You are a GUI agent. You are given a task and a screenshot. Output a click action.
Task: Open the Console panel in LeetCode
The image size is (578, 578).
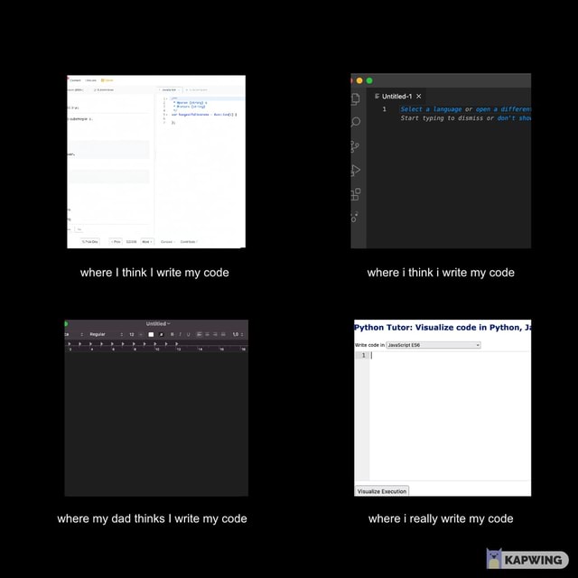point(167,242)
